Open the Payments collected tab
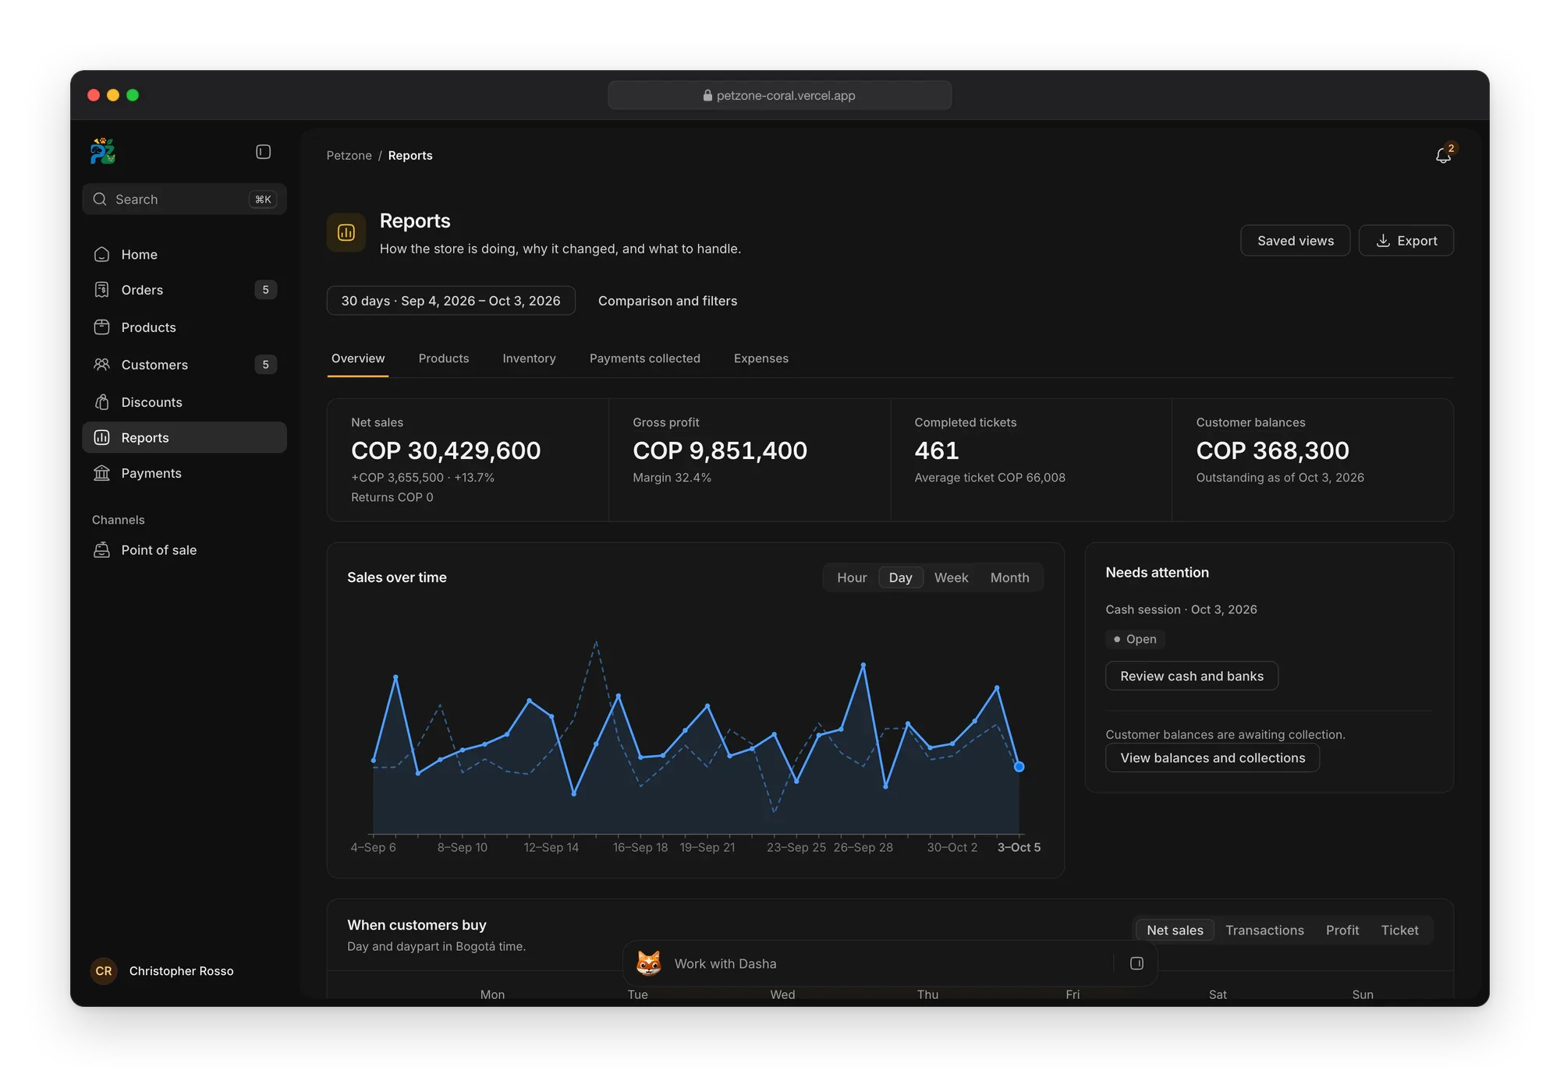The height and width of the screenshot is (1077, 1560). (645, 358)
